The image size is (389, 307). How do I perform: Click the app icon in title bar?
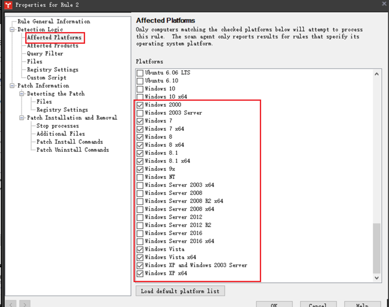click(x=7, y=5)
